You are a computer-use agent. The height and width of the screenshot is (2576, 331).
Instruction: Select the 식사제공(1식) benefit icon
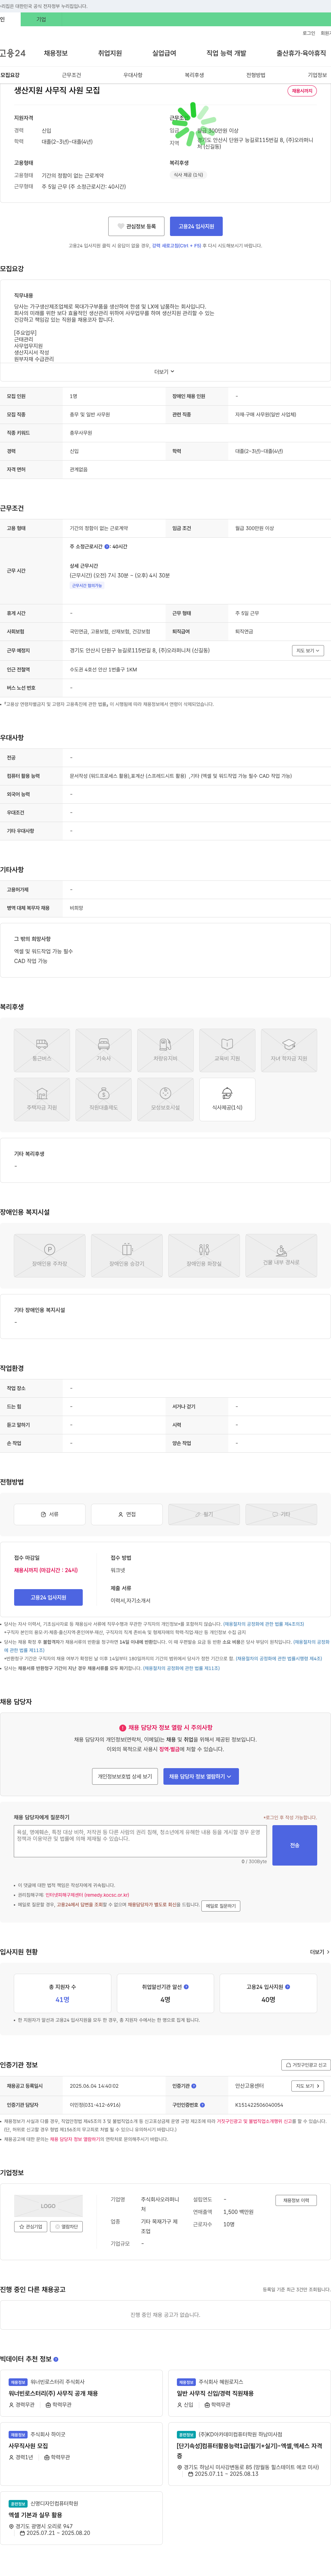[227, 1099]
